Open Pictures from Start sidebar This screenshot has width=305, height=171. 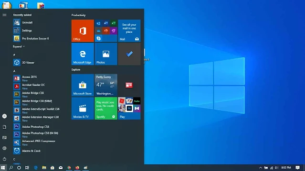tap(4, 137)
